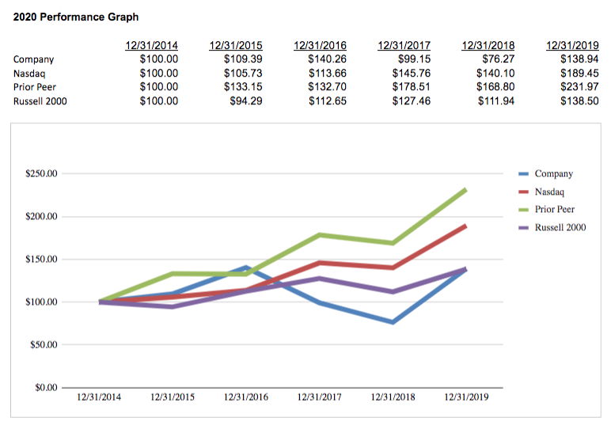The image size is (611, 429).
Task: Click the 12/31/2019 x-axis label on chart
Action: [466, 397]
